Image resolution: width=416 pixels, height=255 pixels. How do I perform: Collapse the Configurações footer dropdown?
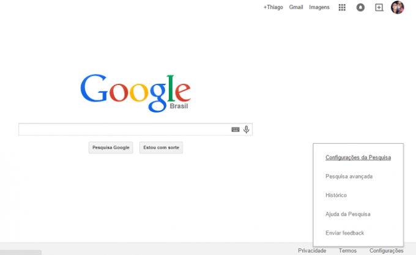tap(386, 251)
